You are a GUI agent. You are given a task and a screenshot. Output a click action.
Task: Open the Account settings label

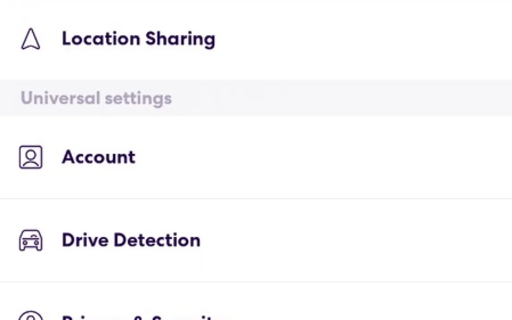coord(98,157)
